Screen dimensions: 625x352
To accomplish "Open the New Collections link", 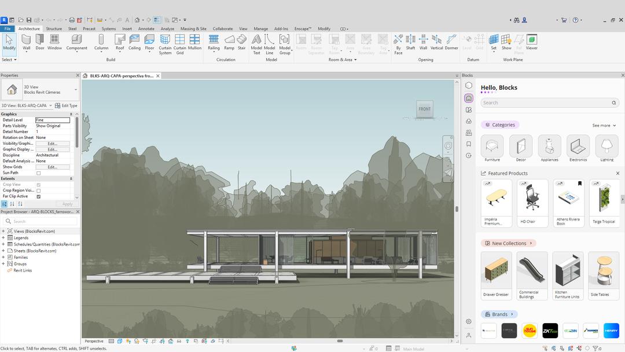I will coord(508,243).
